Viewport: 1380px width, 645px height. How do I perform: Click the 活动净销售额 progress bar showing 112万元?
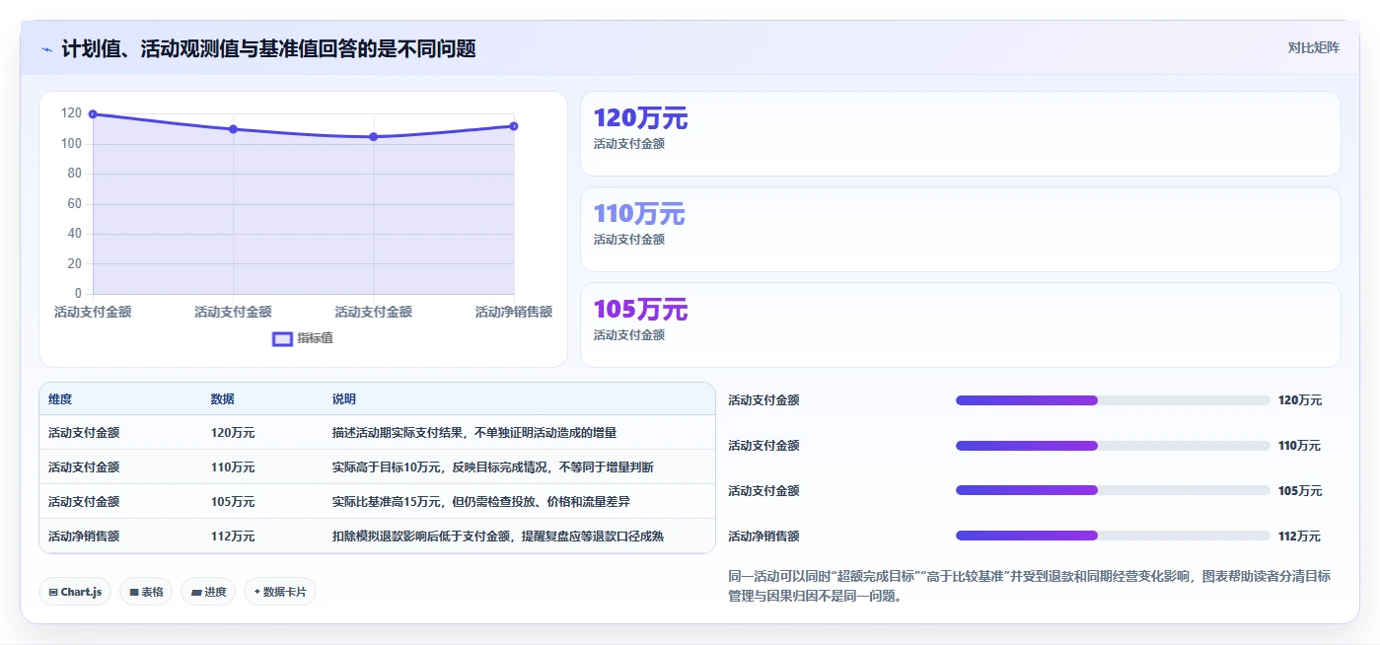click(x=1113, y=536)
